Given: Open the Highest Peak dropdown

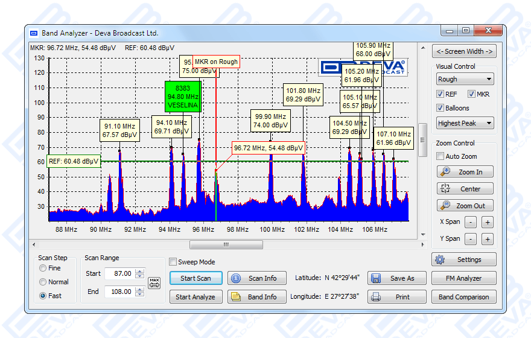Looking at the screenshot, I should (x=465, y=123).
